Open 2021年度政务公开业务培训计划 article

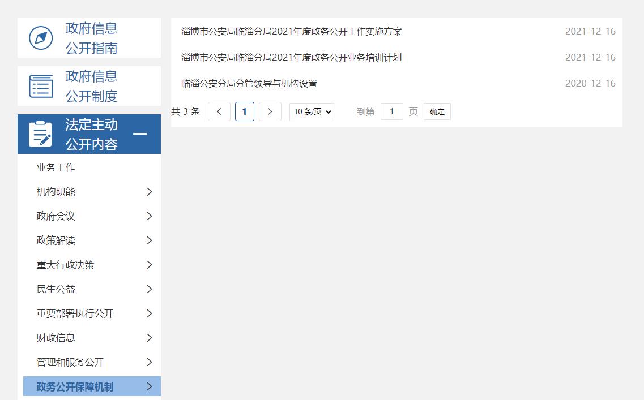click(x=291, y=58)
